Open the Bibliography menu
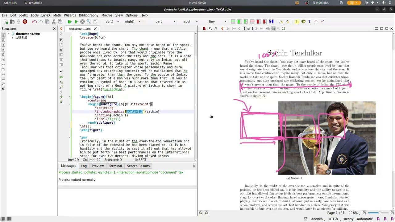 click(x=89, y=15)
